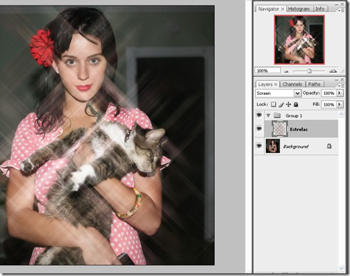Select the Layers tab
The width and height of the screenshot is (350, 276).
coord(265,84)
